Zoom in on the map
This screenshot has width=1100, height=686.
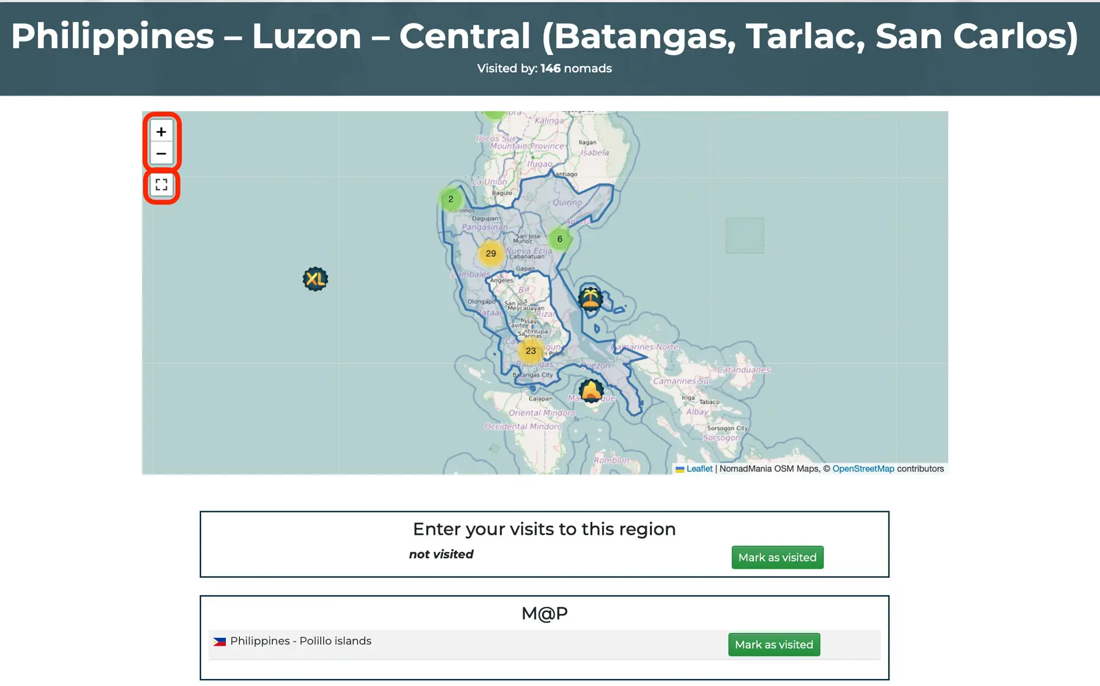161,132
